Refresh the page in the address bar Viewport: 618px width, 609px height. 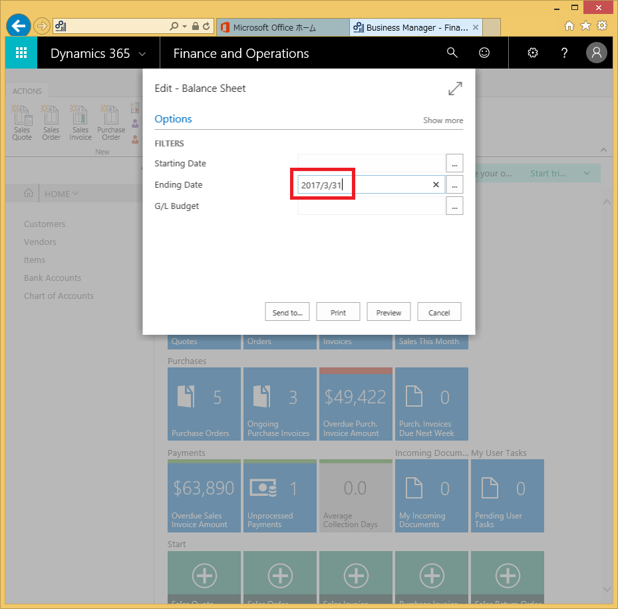click(x=206, y=27)
